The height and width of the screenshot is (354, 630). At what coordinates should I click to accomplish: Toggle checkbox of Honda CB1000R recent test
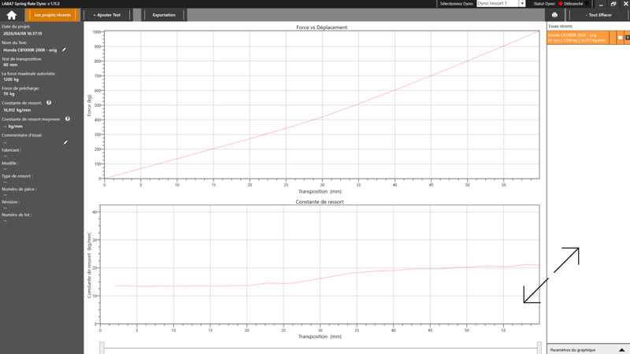[620, 38]
